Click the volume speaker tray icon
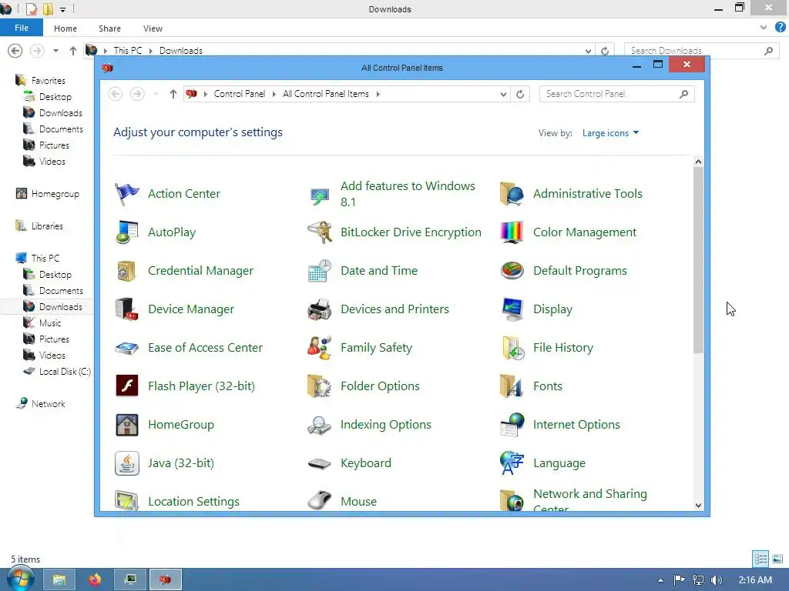 coord(716,580)
